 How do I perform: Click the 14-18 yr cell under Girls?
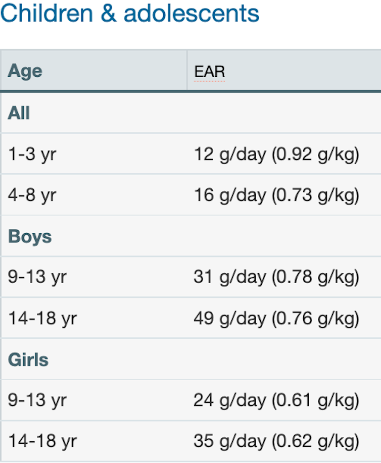tap(42, 441)
